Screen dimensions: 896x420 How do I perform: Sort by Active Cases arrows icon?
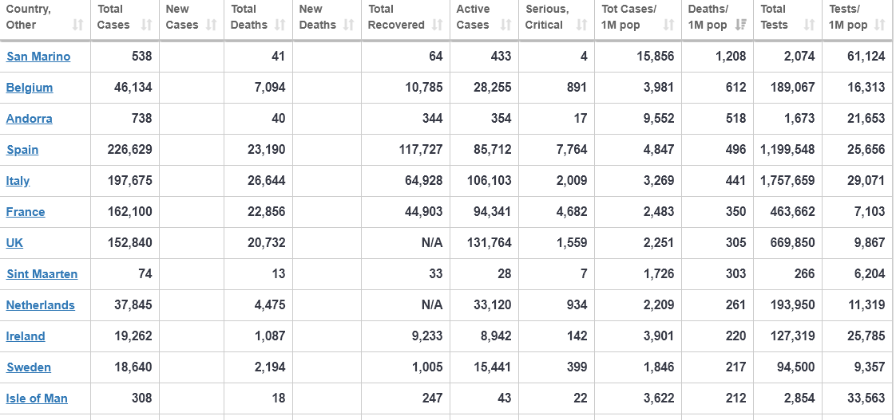coord(505,26)
